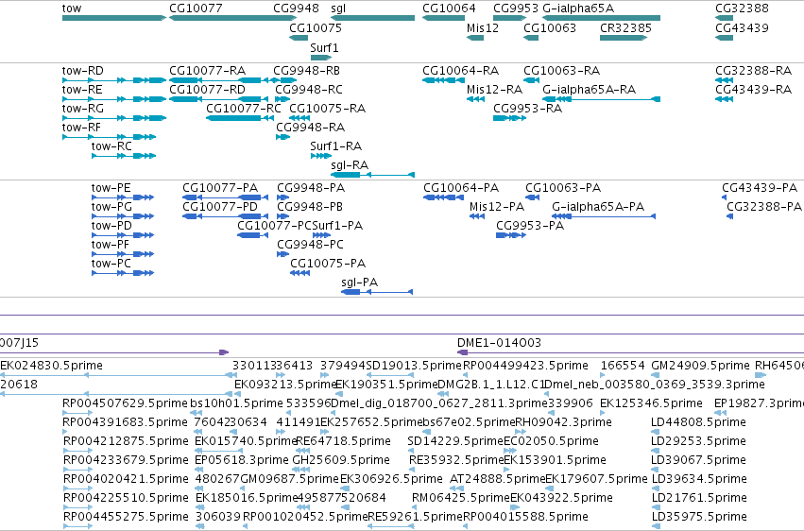
Task: Select the CG9948-PC protein
Action: tap(283, 254)
